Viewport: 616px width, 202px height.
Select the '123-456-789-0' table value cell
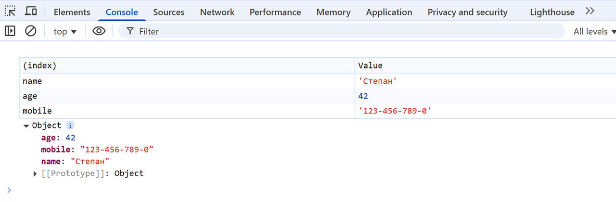point(486,111)
